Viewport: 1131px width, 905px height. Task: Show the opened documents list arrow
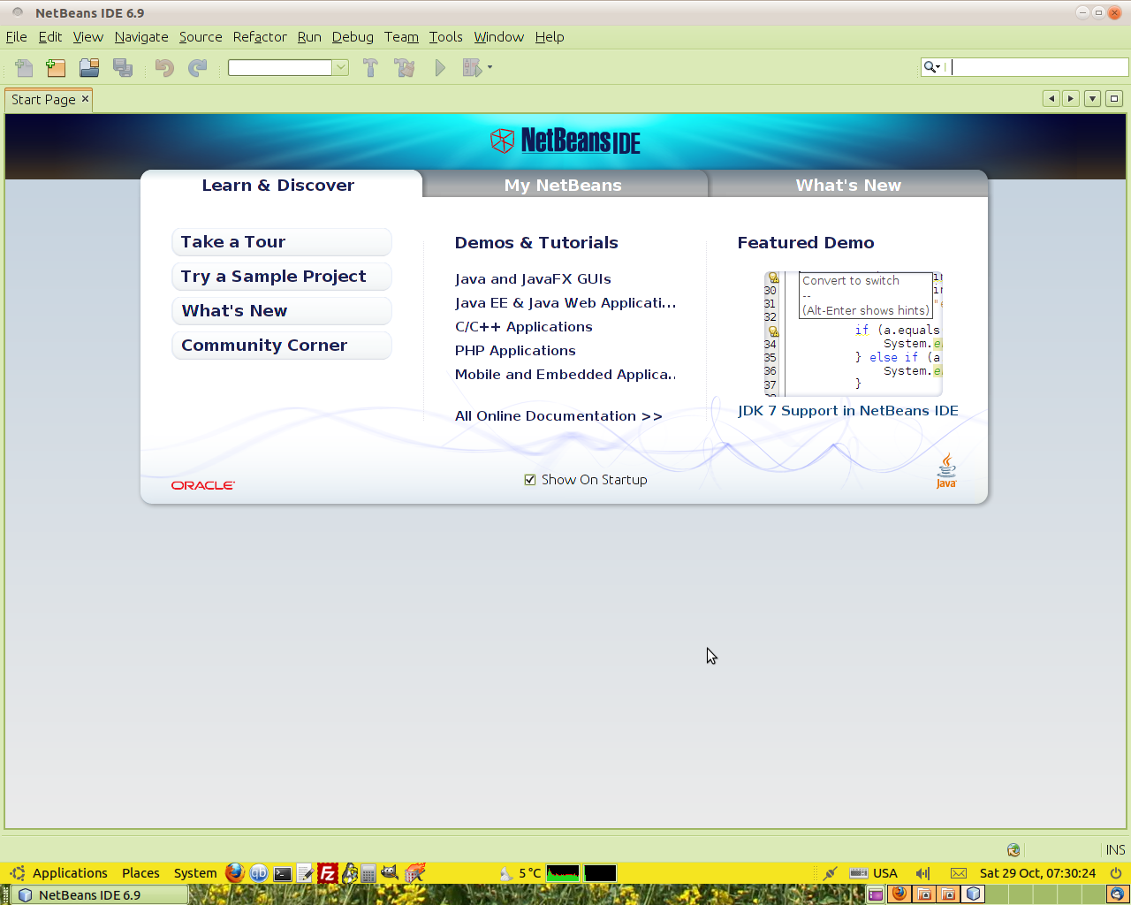(1092, 99)
